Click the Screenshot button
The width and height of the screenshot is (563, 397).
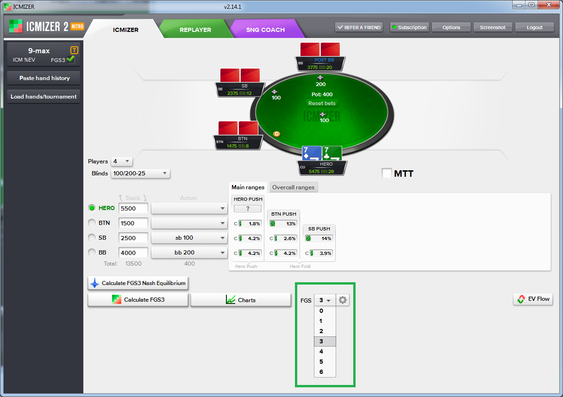[493, 27]
